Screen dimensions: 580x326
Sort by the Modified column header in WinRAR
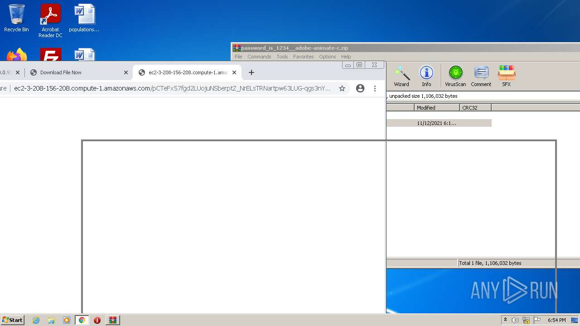coord(437,107)
